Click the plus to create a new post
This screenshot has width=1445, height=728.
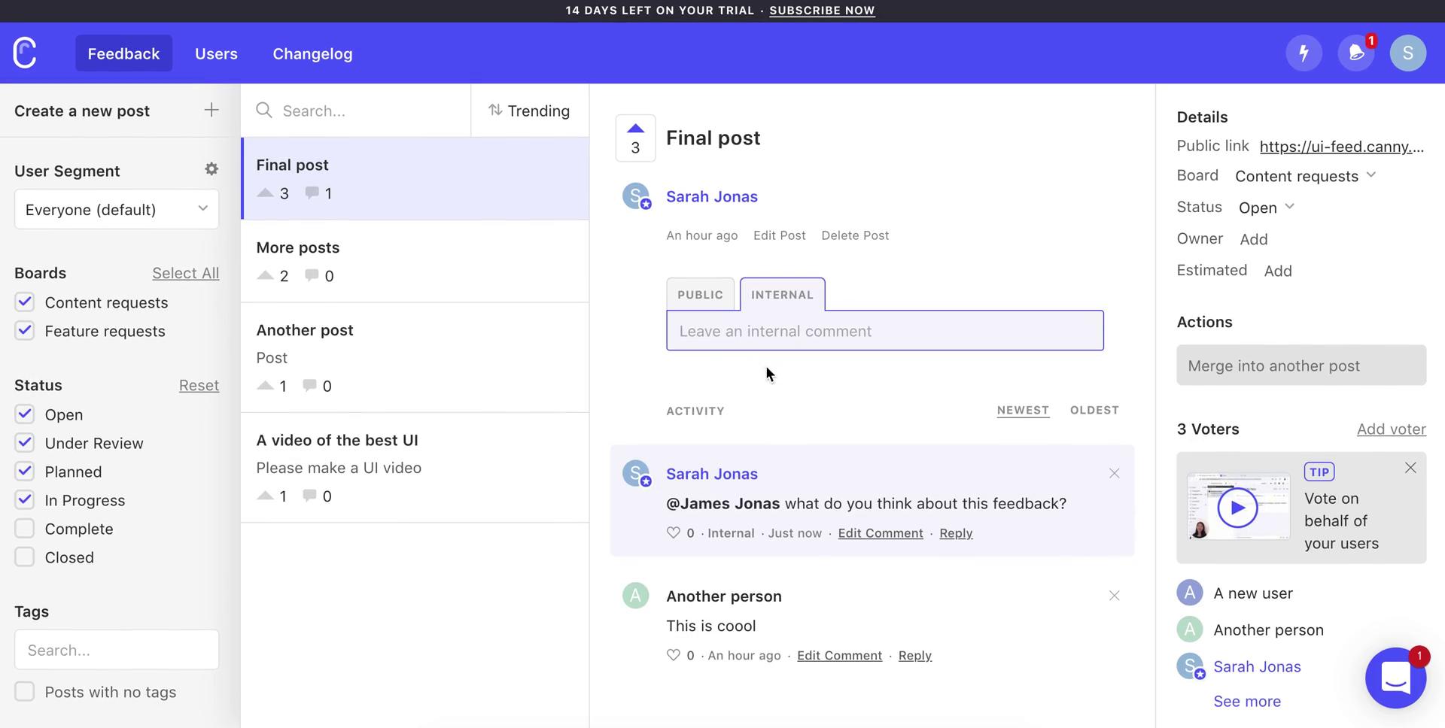(x=211, y=110)
